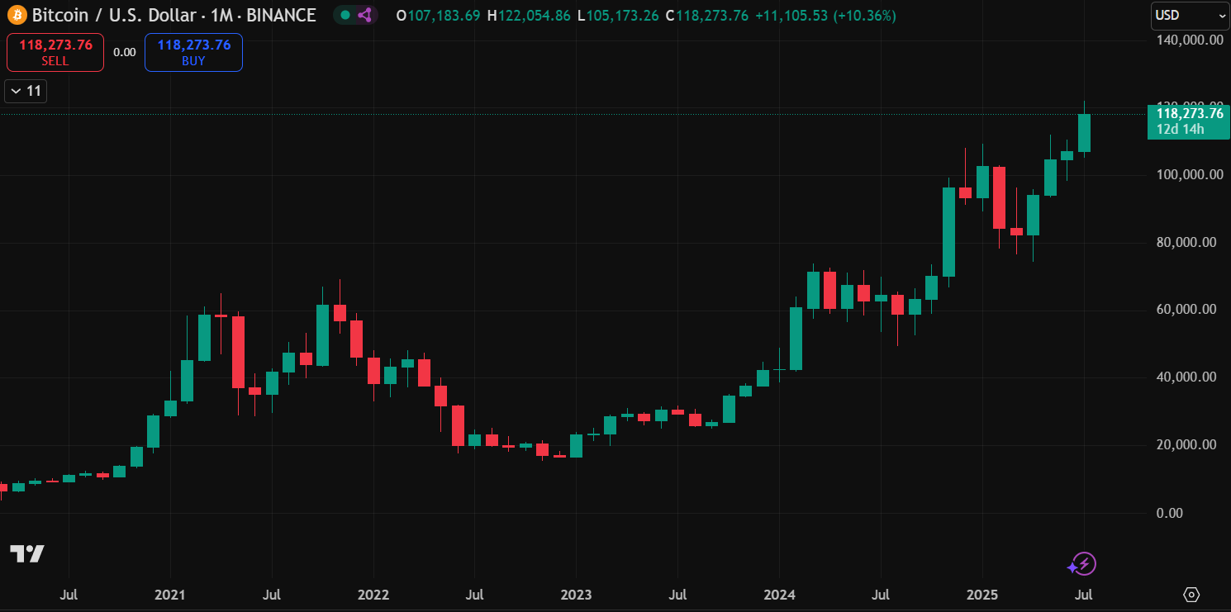Click the 0.00 spread value
Screen dimensions: 1231x612
pyautogui.click(x=125, y=52)
